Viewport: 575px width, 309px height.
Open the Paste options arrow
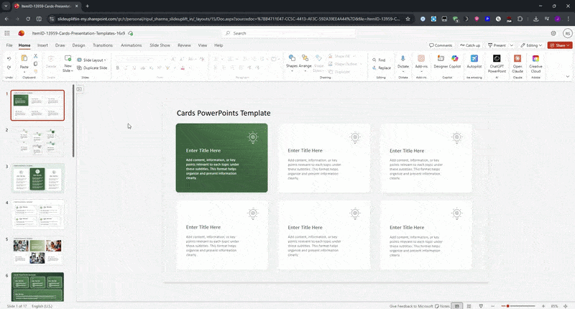pyautogui.click(x=24, y=72)
